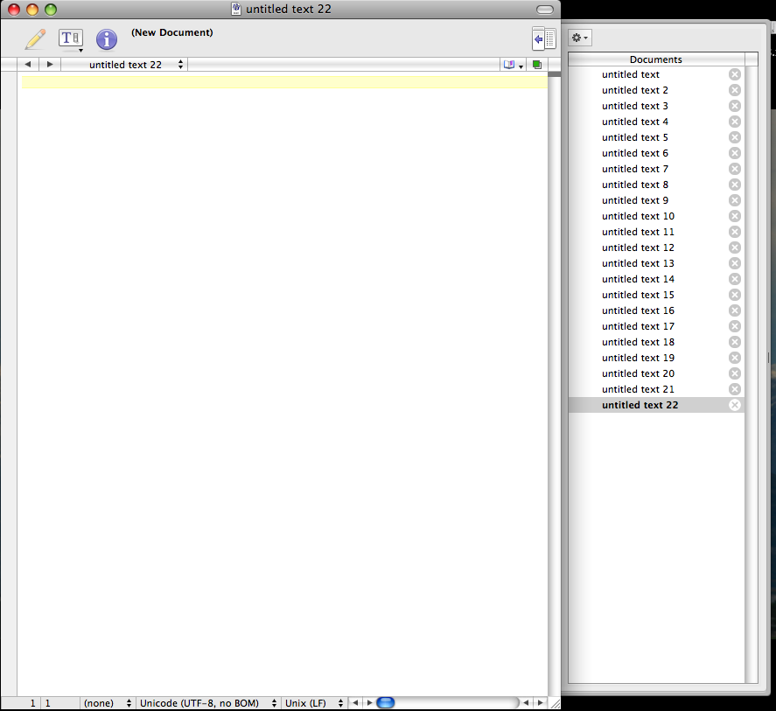Image resolution: width=776 pixels, height=711 pixels.
Task: Select untitled text in documents drawer
Action: point(656,74)
